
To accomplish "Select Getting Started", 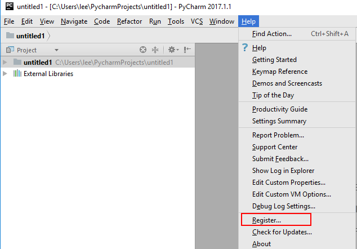I will click(x=297, y=60).
